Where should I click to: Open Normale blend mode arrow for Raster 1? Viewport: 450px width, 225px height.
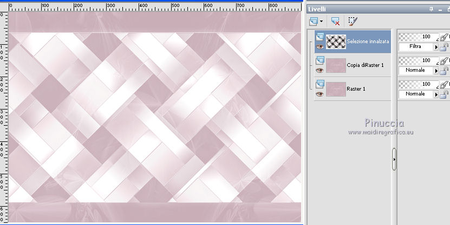pos(436,94)
